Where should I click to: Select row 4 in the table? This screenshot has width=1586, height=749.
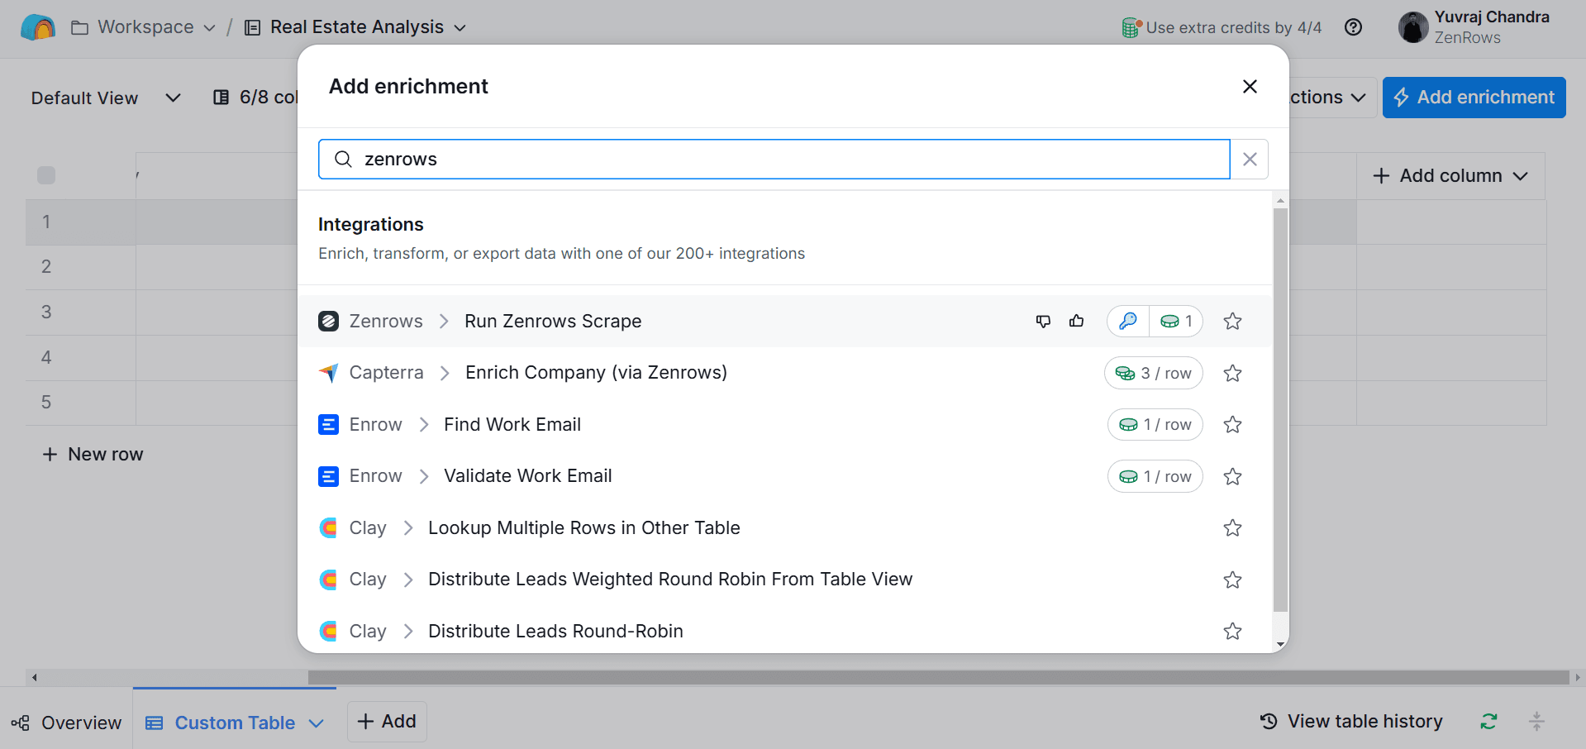pos(46,357)
